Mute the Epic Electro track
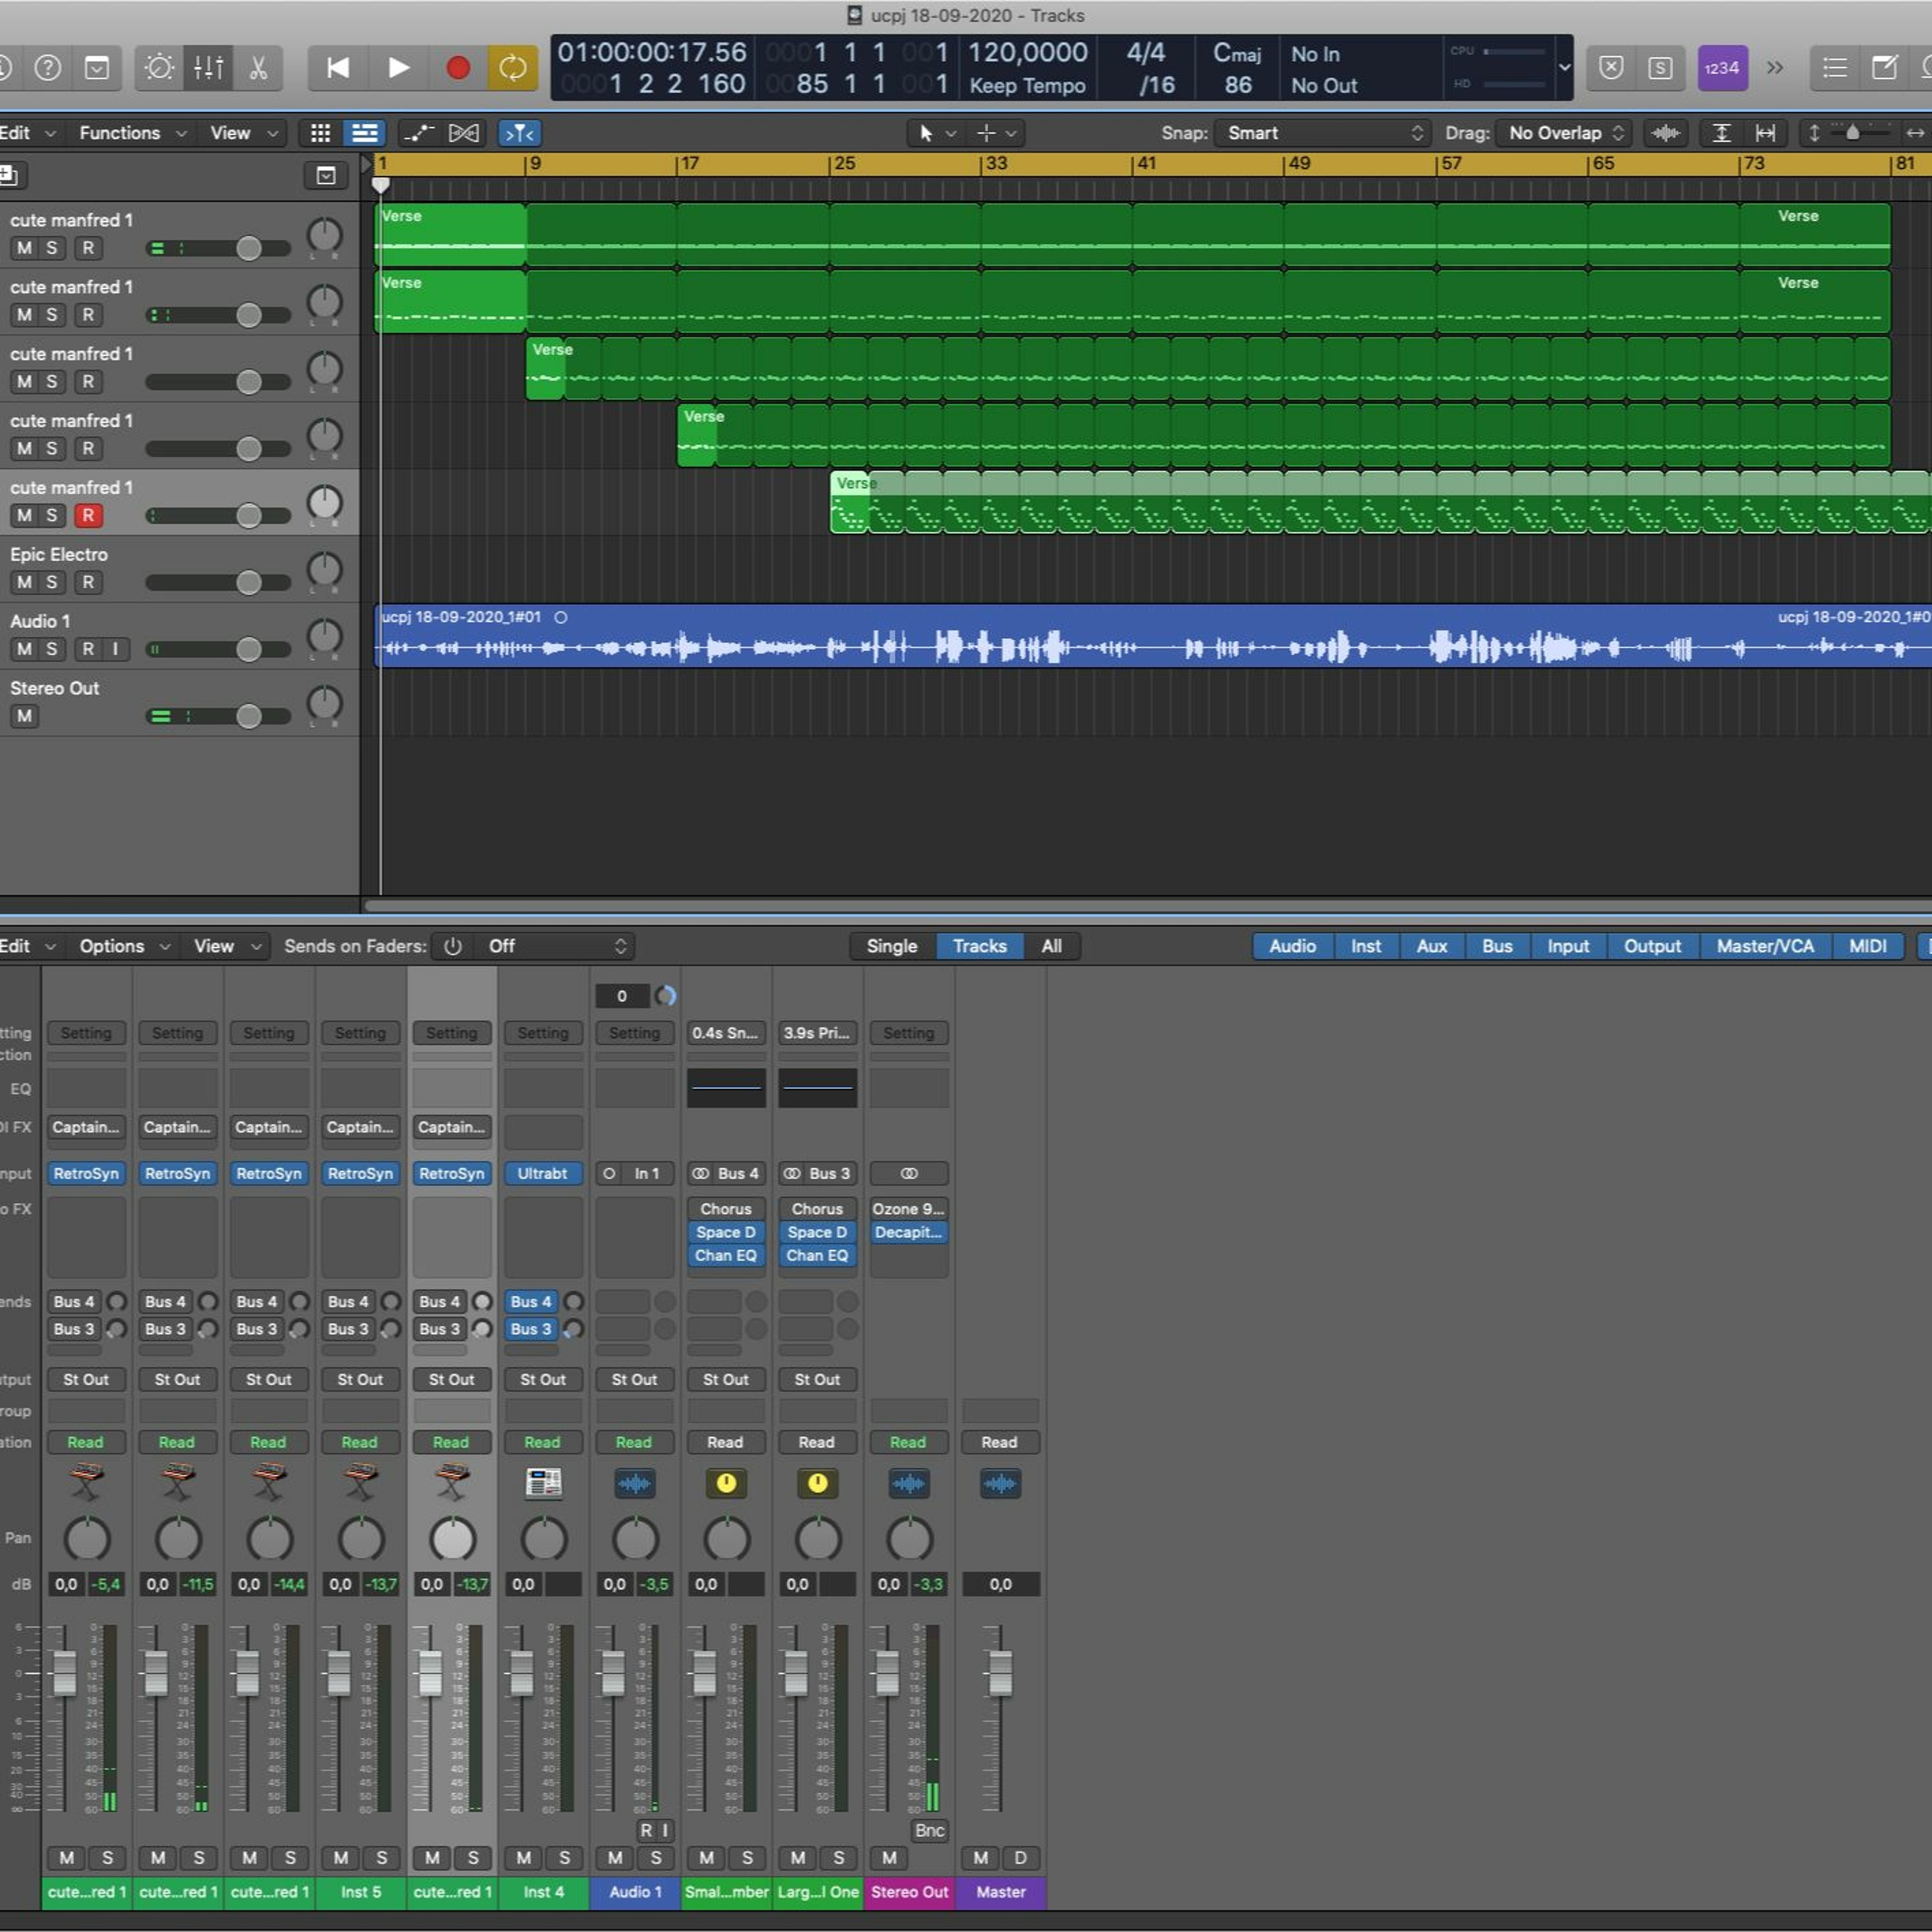This screenshot has width=1932, height=1932. coord(24,582)
